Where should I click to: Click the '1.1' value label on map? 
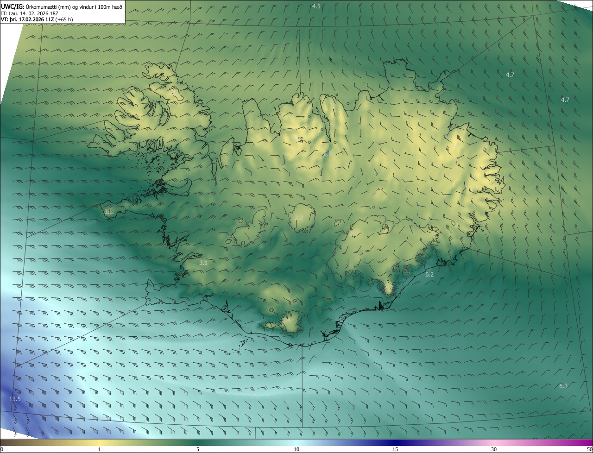click(455, 145)
